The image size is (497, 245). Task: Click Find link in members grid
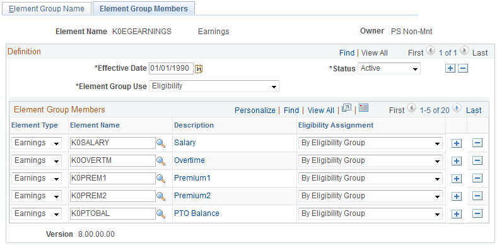pos(291,110)
